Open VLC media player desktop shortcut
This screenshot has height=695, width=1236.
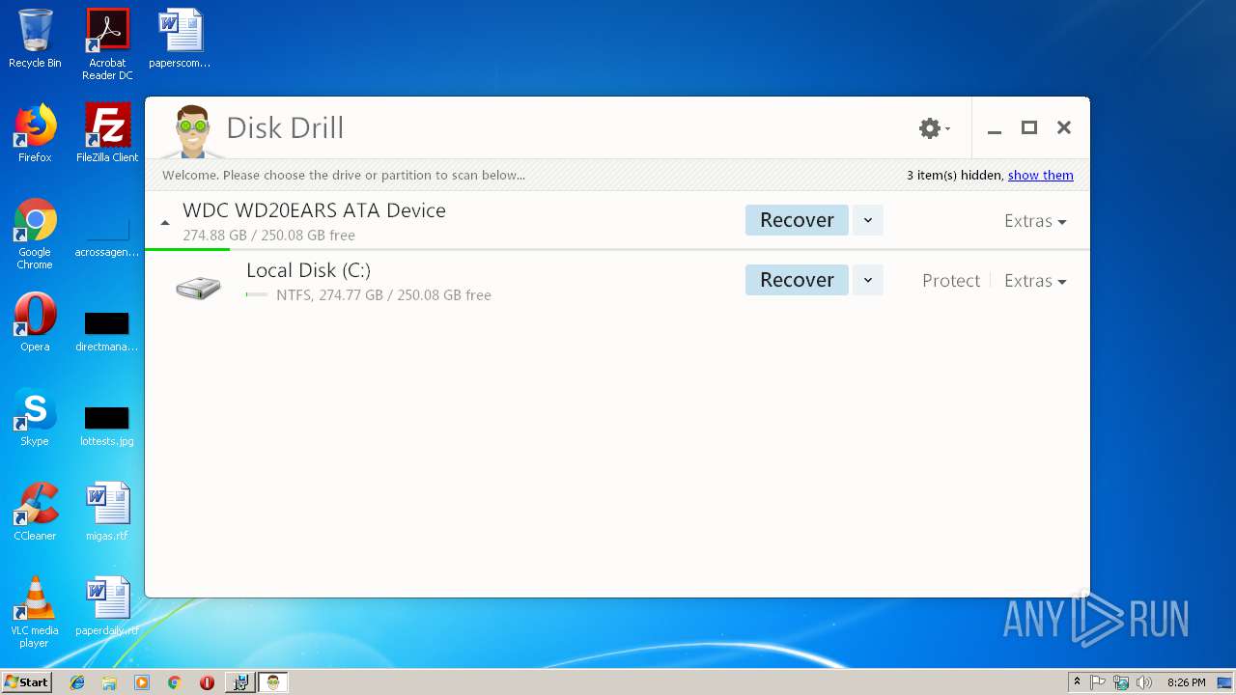pos(35,612)
